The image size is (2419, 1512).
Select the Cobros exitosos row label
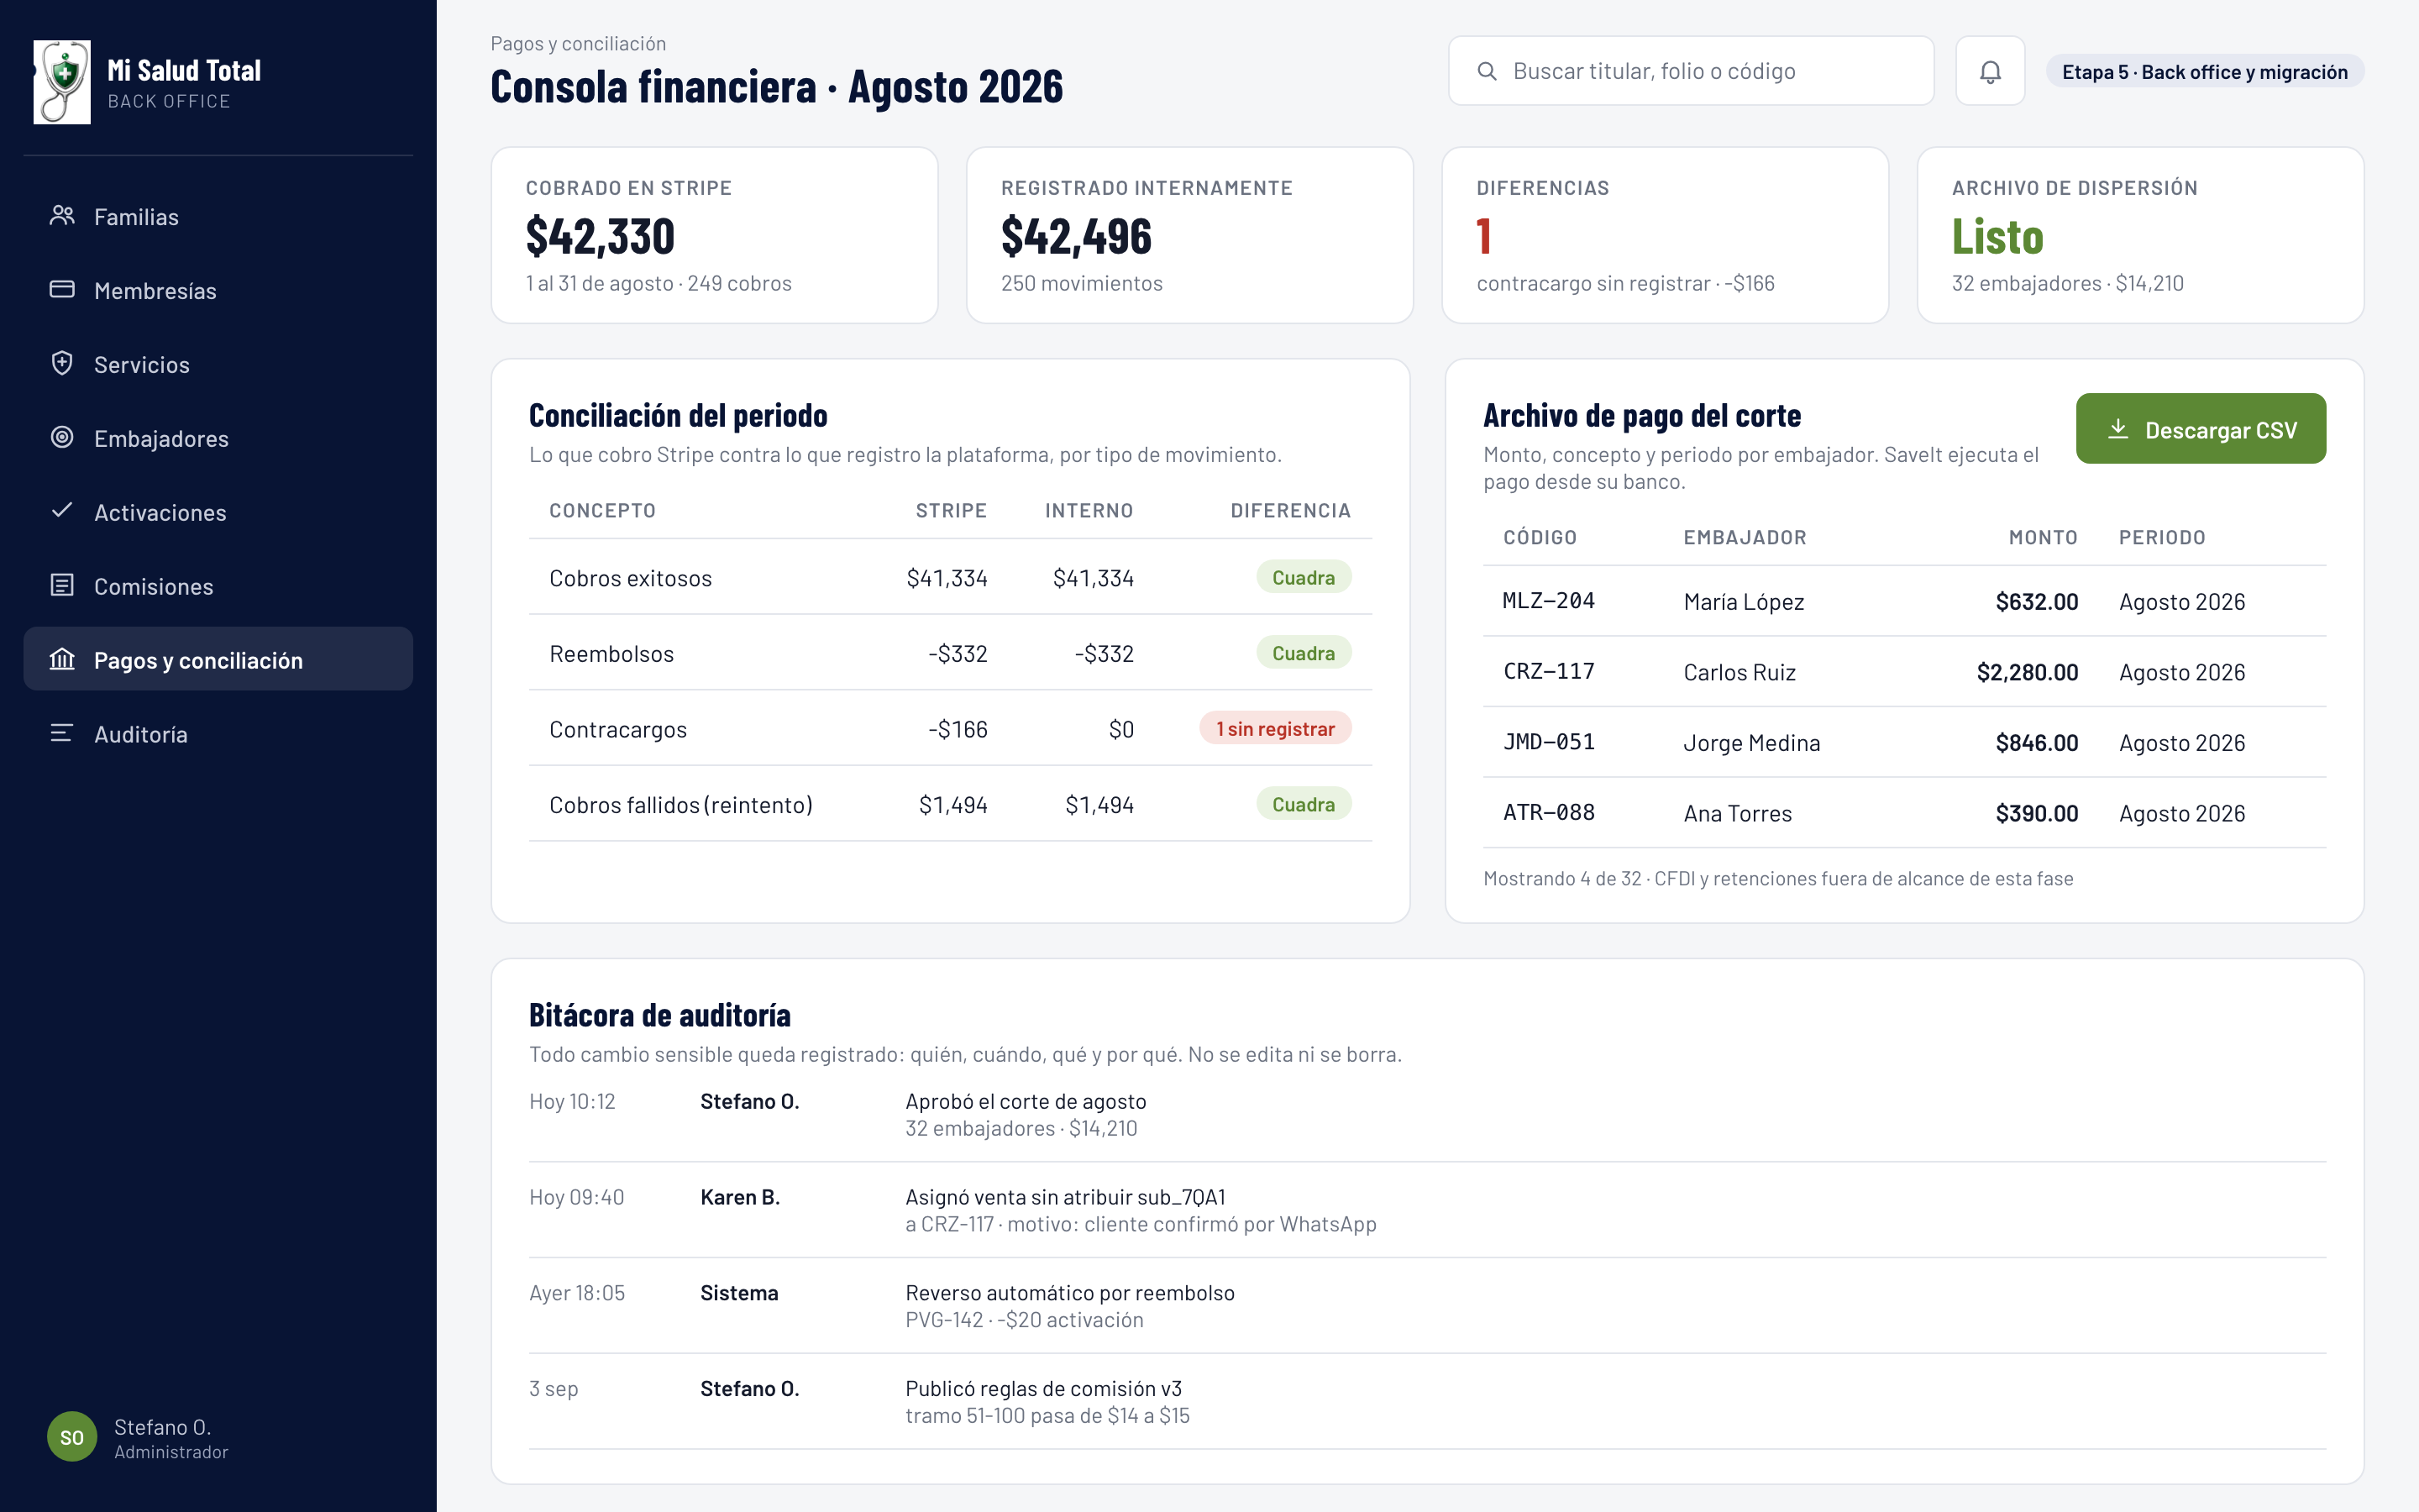coord(631,578)
